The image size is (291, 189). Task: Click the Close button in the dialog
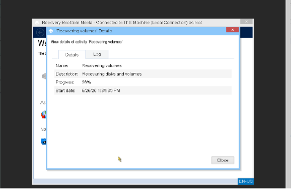[223, 160]
